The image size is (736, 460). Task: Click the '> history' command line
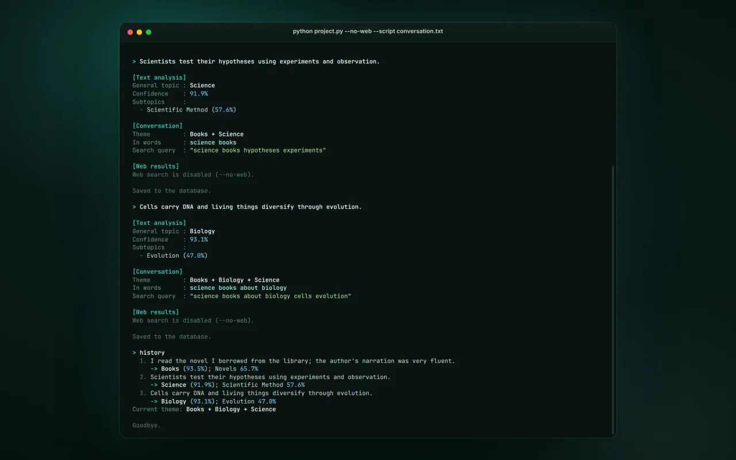coord(148,353)
